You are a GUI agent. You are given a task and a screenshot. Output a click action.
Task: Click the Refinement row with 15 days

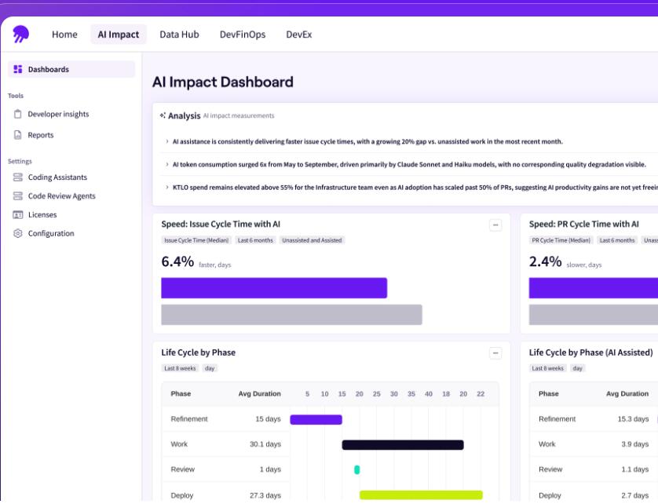pos(331,419)
